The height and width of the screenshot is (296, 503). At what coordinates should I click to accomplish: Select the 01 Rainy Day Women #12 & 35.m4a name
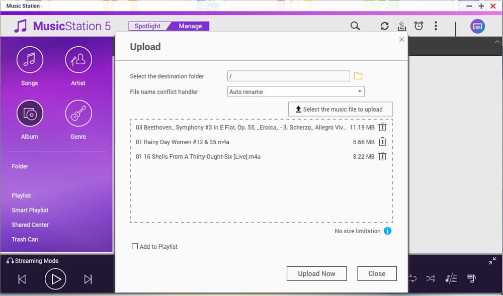click(x=182, y=142)
